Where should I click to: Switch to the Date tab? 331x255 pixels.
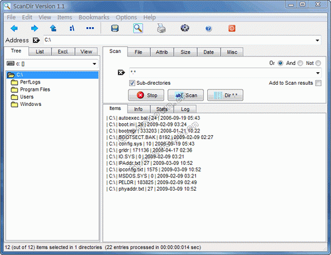tap(209, 52)
